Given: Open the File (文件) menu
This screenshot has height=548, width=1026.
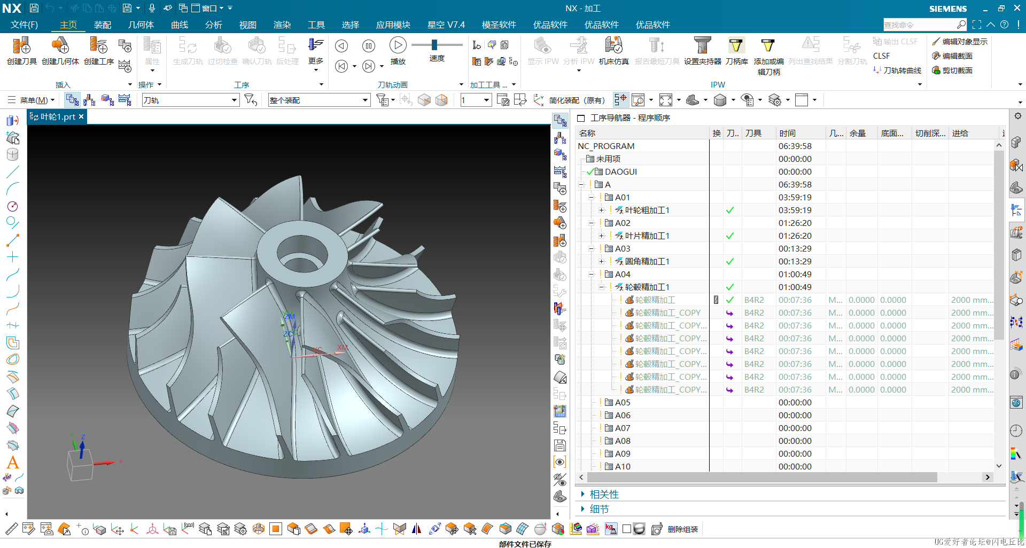Looking at the screenshot, I should pyautogui.click(x=25, y=25).
